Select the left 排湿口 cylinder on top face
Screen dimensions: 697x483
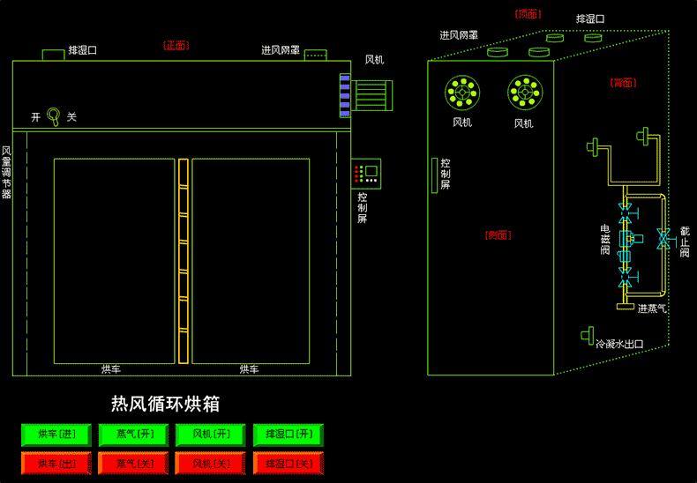point(555,38)
